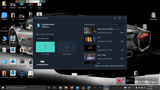Open the Windows Start menu
Image resolution: width=160 pixels, height=90 pixels.
tap(3, 88)
